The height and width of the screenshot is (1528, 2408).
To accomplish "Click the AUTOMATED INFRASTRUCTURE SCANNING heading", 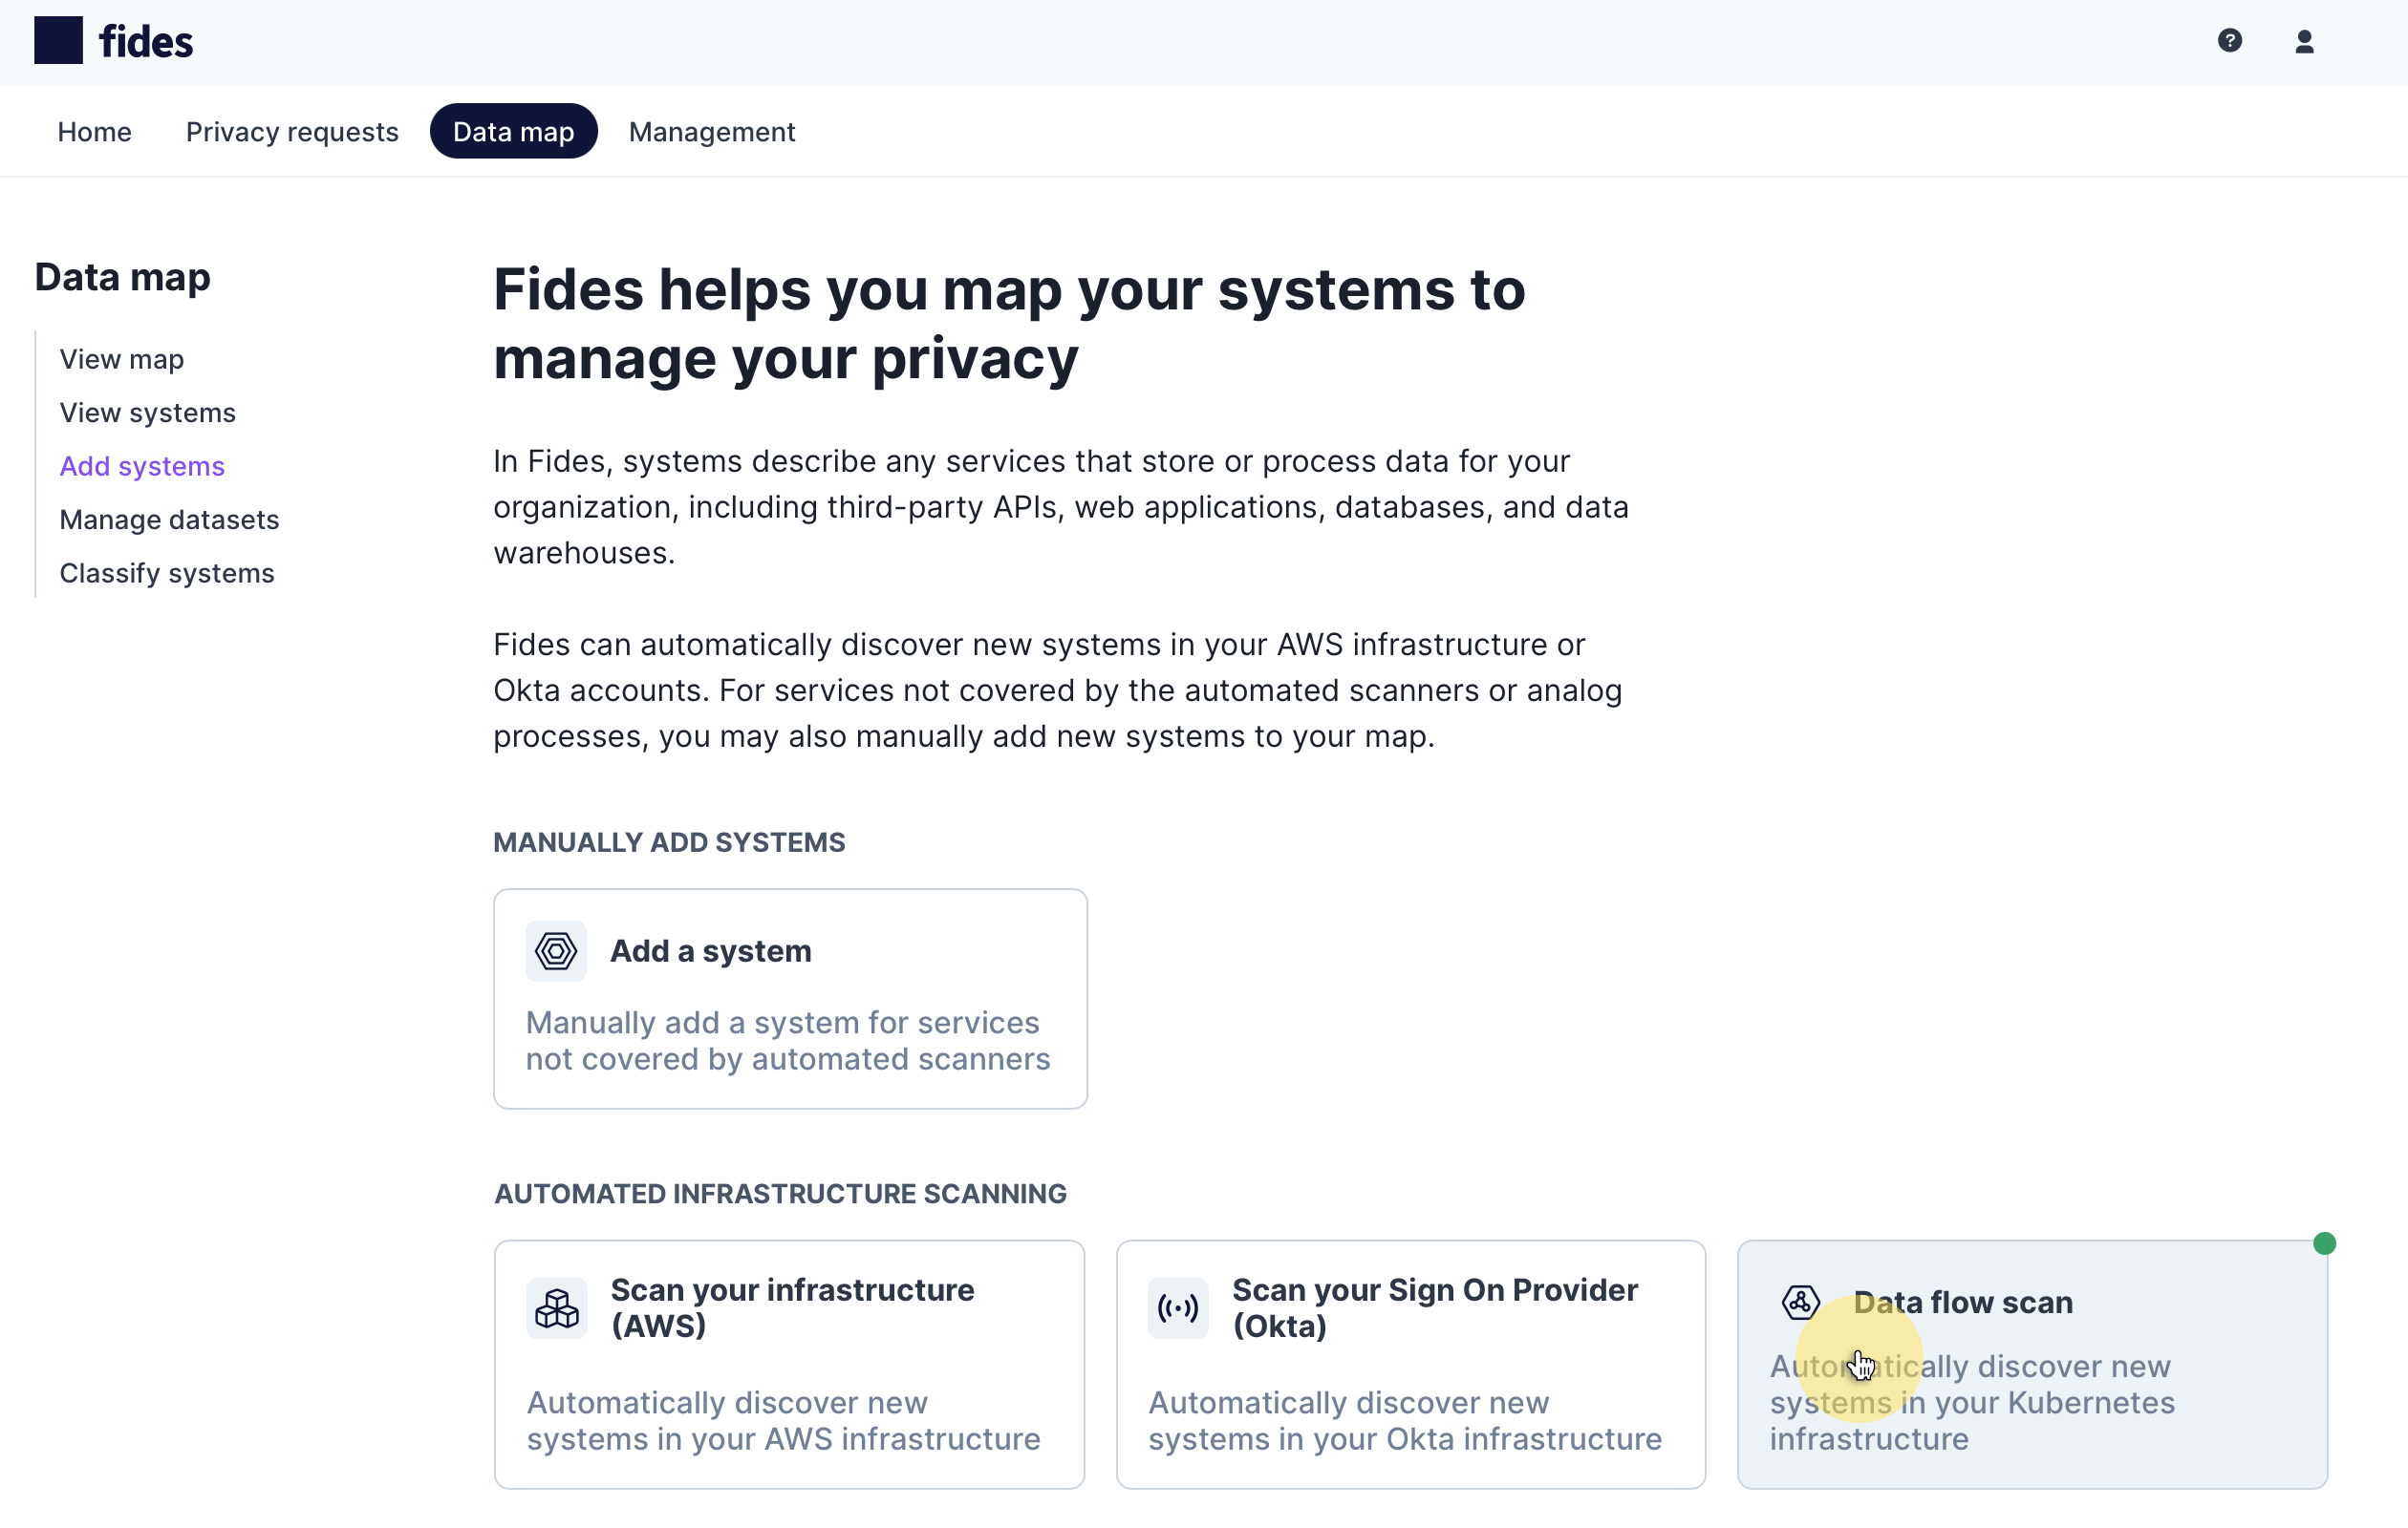I will [780, 1193].
